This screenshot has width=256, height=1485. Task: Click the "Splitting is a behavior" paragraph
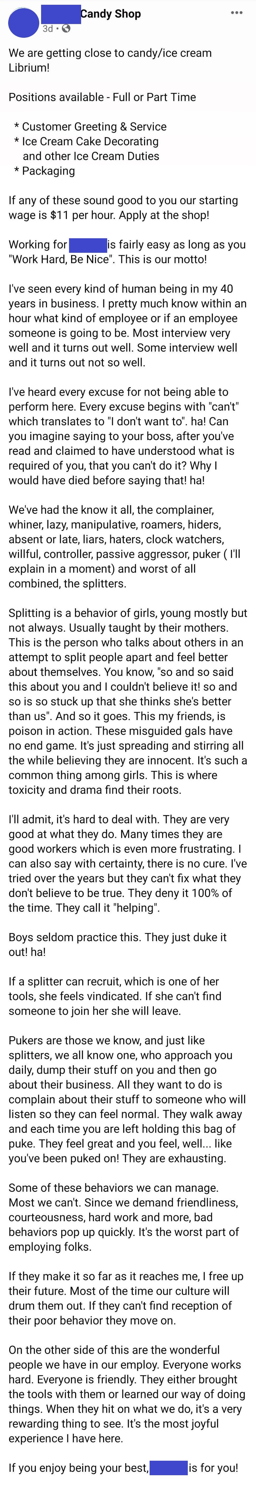point(127,701)
